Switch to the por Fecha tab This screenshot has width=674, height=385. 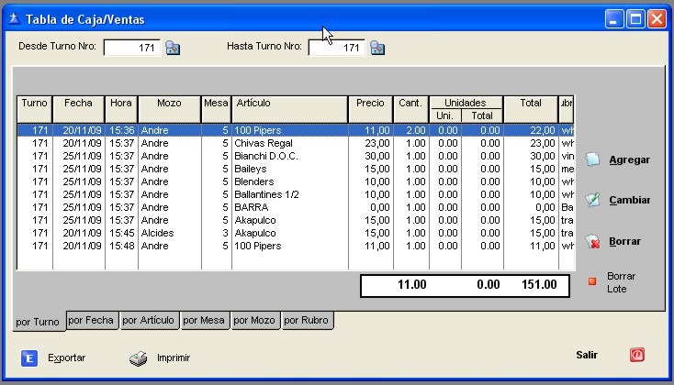pyautogui.click(x=91, y=320)
